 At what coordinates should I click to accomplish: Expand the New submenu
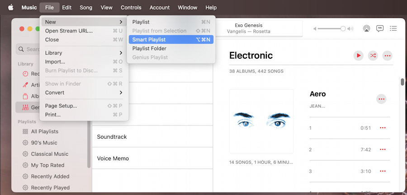coord(84,22)
